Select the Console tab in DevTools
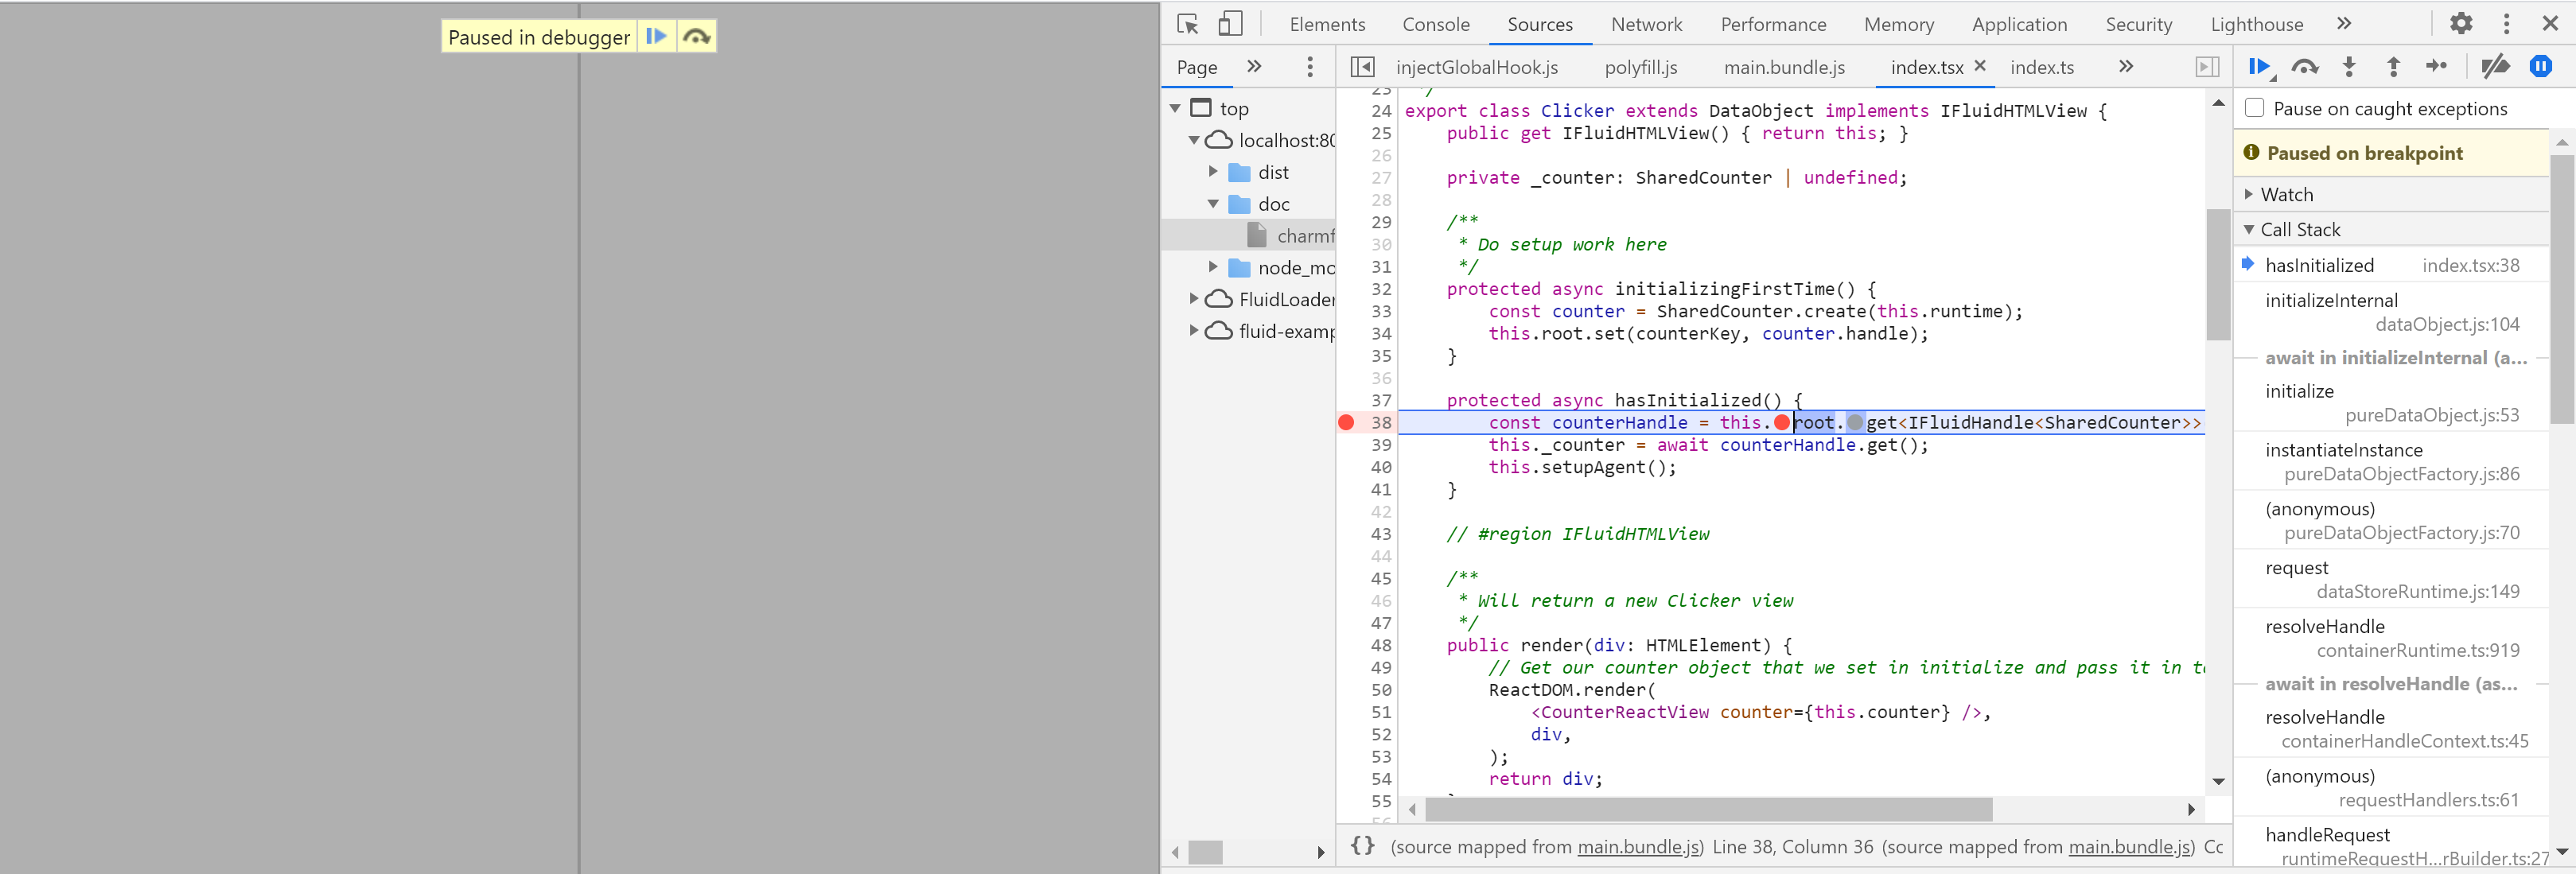Screen dimensions: 2576x874 point(1431,23)
